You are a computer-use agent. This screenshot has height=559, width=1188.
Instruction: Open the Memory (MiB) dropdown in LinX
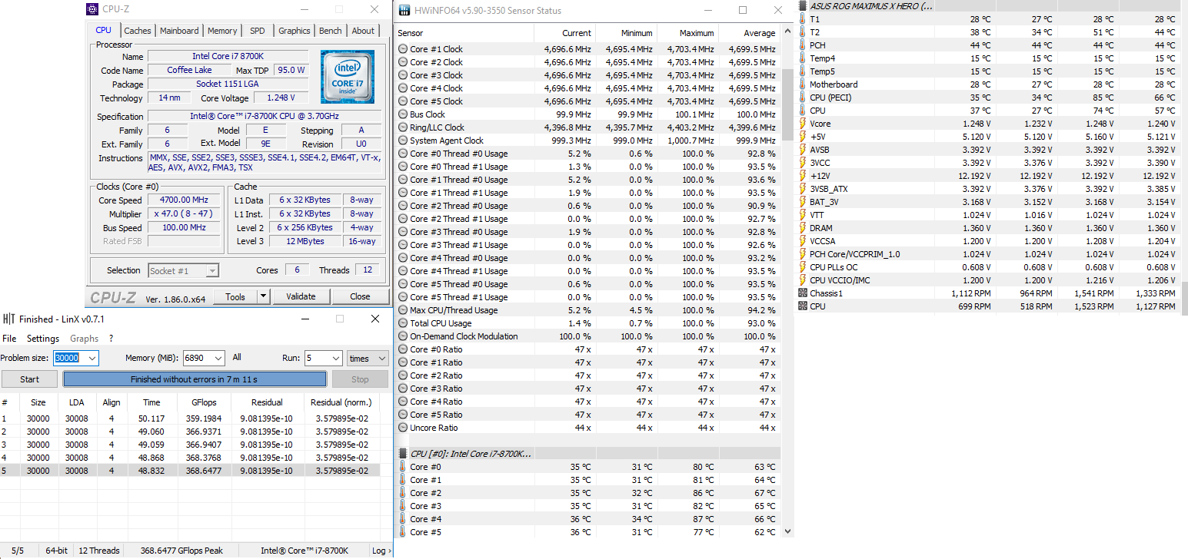tap(218, 359)
